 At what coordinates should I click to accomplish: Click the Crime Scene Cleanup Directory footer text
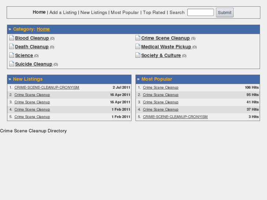(33, 131)
